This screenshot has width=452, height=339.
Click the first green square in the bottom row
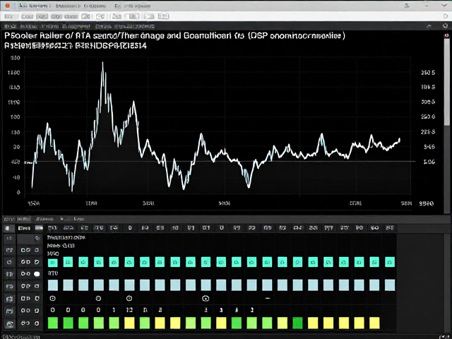(52, 323)
